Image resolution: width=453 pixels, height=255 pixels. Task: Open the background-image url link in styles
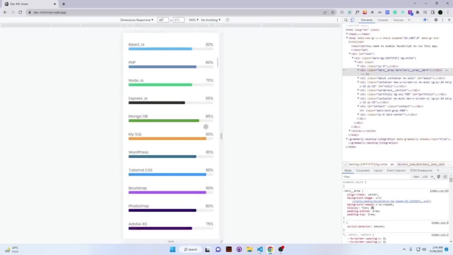pyautogui.click(x=390, y=201)
